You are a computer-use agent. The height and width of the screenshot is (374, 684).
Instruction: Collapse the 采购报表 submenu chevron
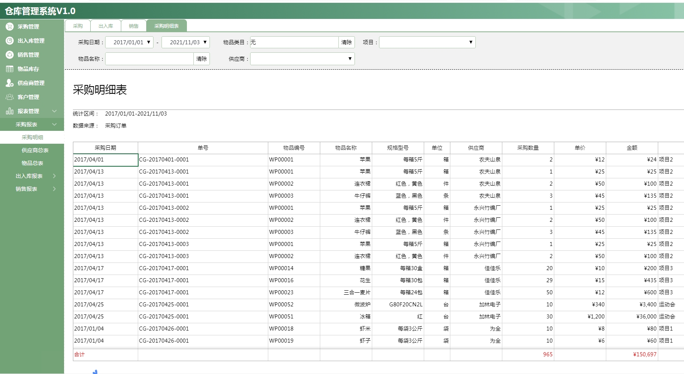pyautogui.click(x=54, y=124)
